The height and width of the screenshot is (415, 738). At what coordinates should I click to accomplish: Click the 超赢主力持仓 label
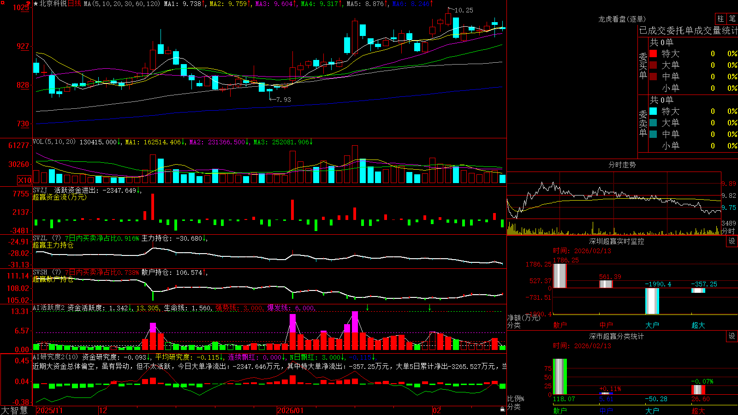(53, 245)
